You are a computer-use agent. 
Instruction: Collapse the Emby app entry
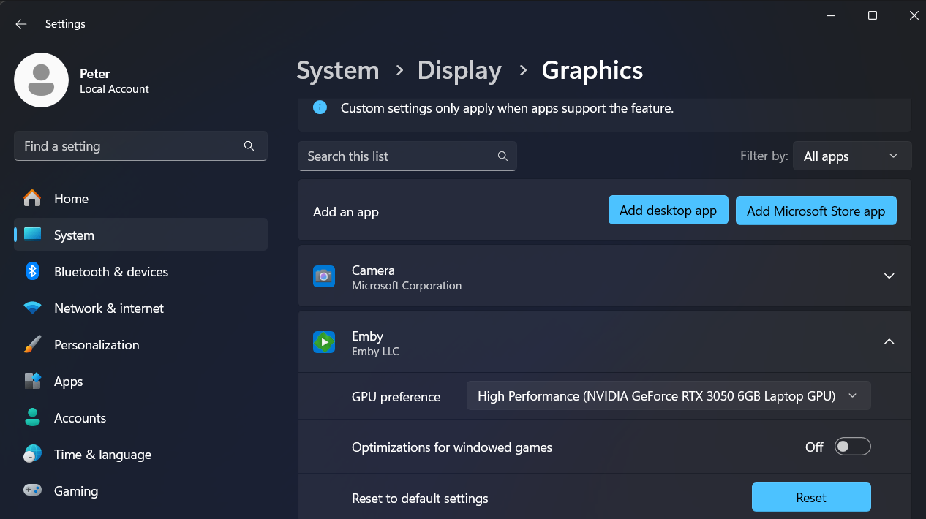[889, 342]
